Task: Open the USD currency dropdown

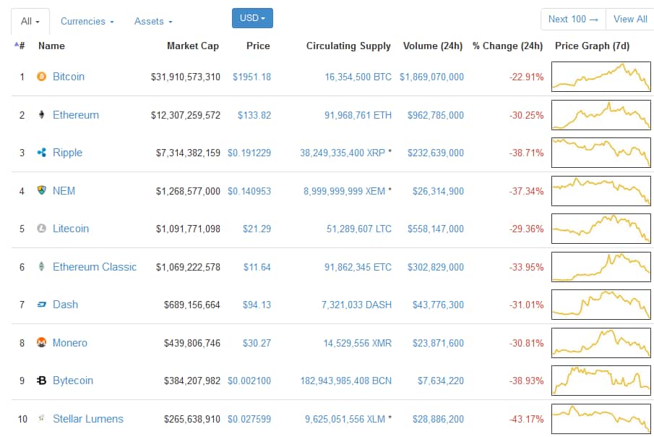Action: click(252, 18)
